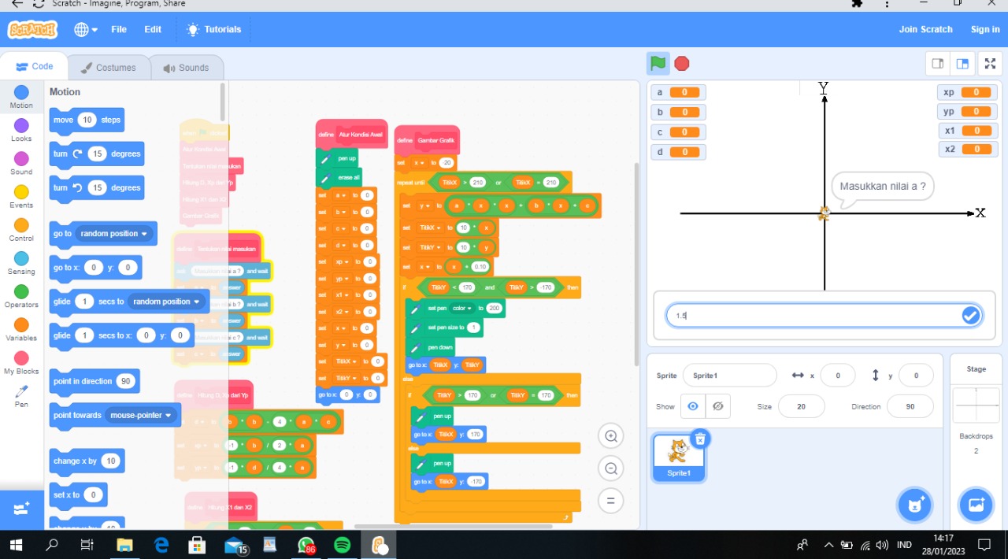Viewport: 1008px width, 559px height.
Task: Click the Add Extension button
Action: (21, 509)
